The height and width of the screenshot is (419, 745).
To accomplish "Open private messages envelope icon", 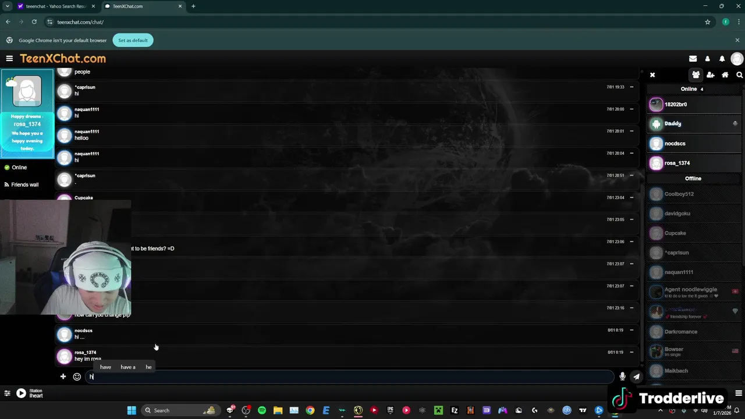I will [x=693, y=59].
